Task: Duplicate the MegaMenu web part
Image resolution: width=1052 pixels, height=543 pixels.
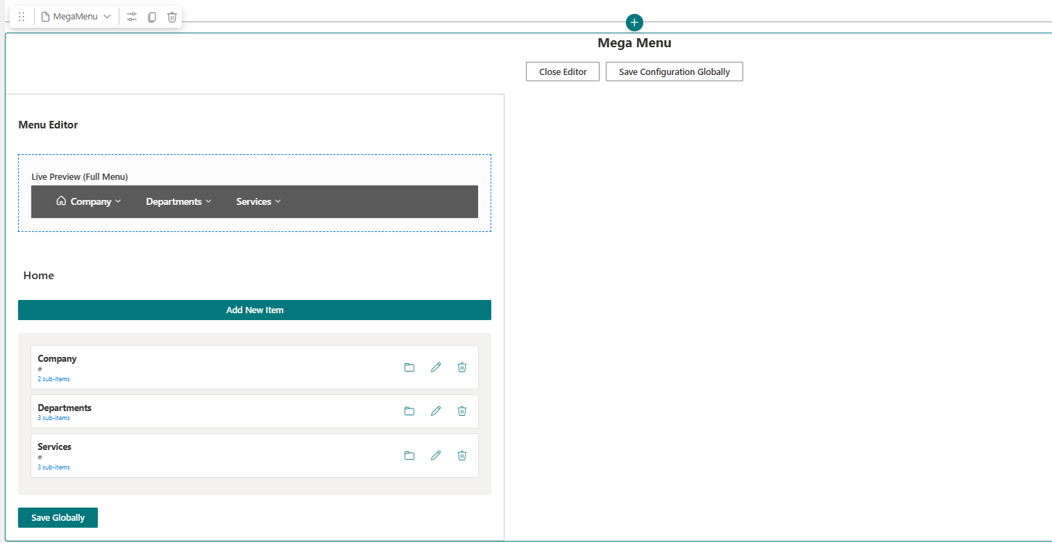Action: click(x=152, y=17)
